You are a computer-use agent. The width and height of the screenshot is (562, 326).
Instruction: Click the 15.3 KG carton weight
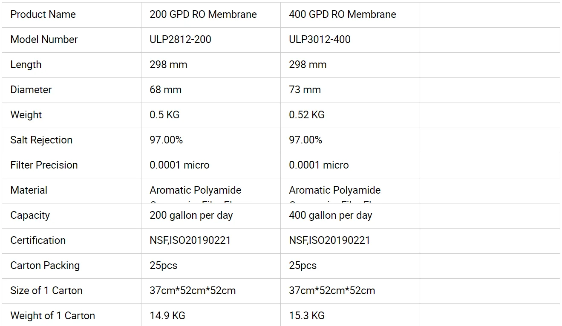click(306, 316)
